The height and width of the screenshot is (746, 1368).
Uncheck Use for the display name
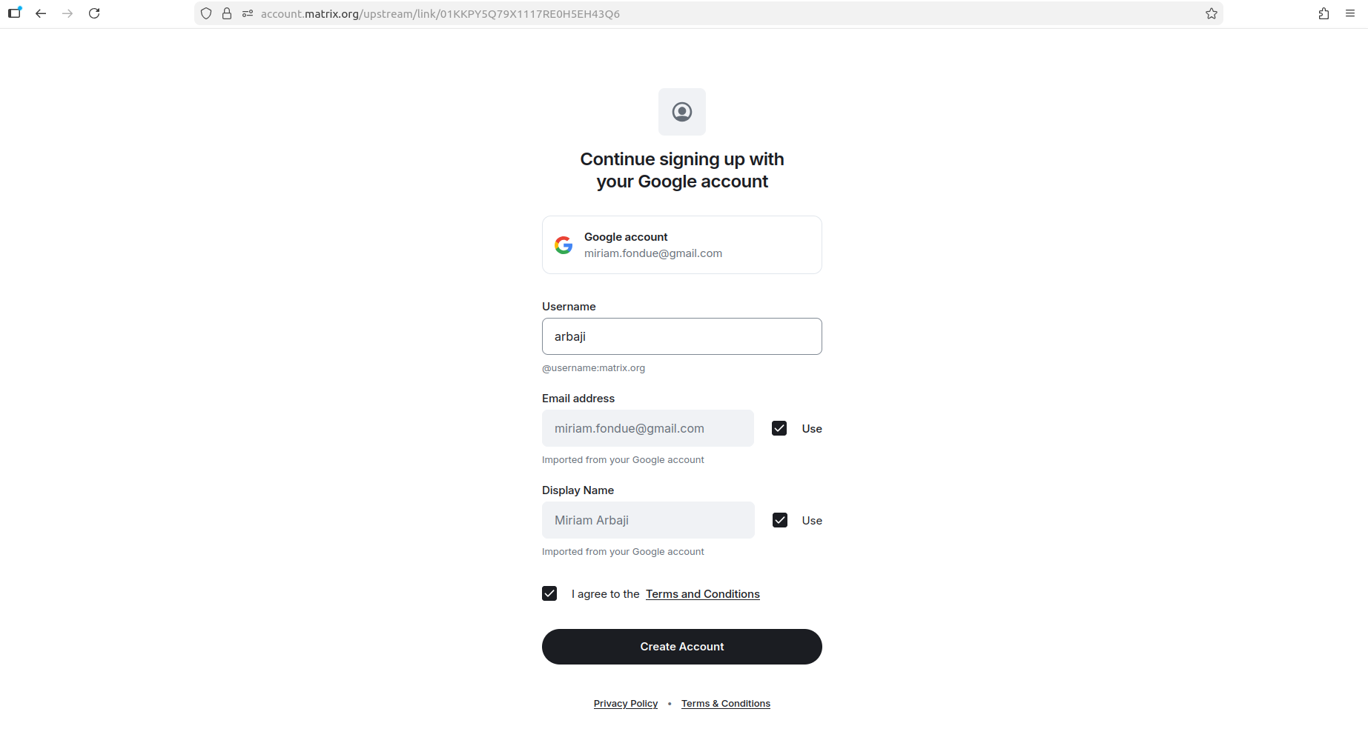pyautogui.click(x=780, y=520)
